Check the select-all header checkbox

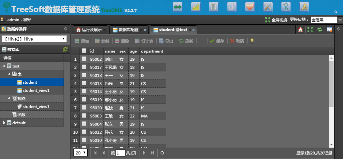point(84,51)
